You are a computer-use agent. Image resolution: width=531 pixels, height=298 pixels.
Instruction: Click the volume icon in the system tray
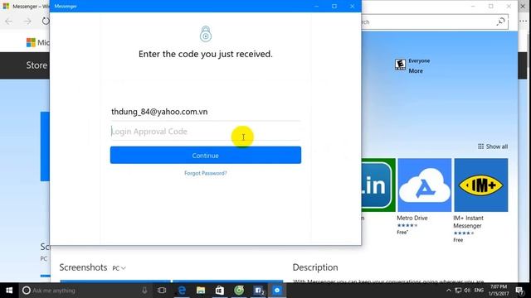point(467,291)
